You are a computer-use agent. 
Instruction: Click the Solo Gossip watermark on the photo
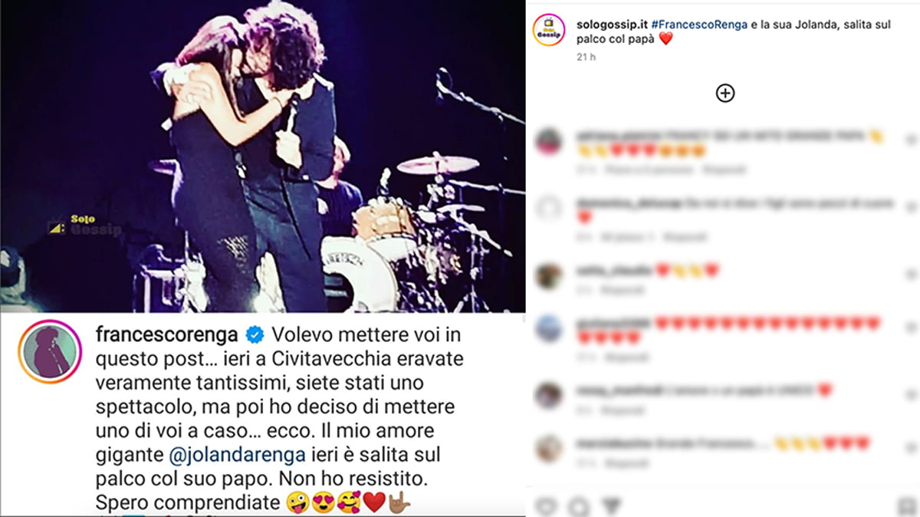pyautogui.click(x=84, y=225)
